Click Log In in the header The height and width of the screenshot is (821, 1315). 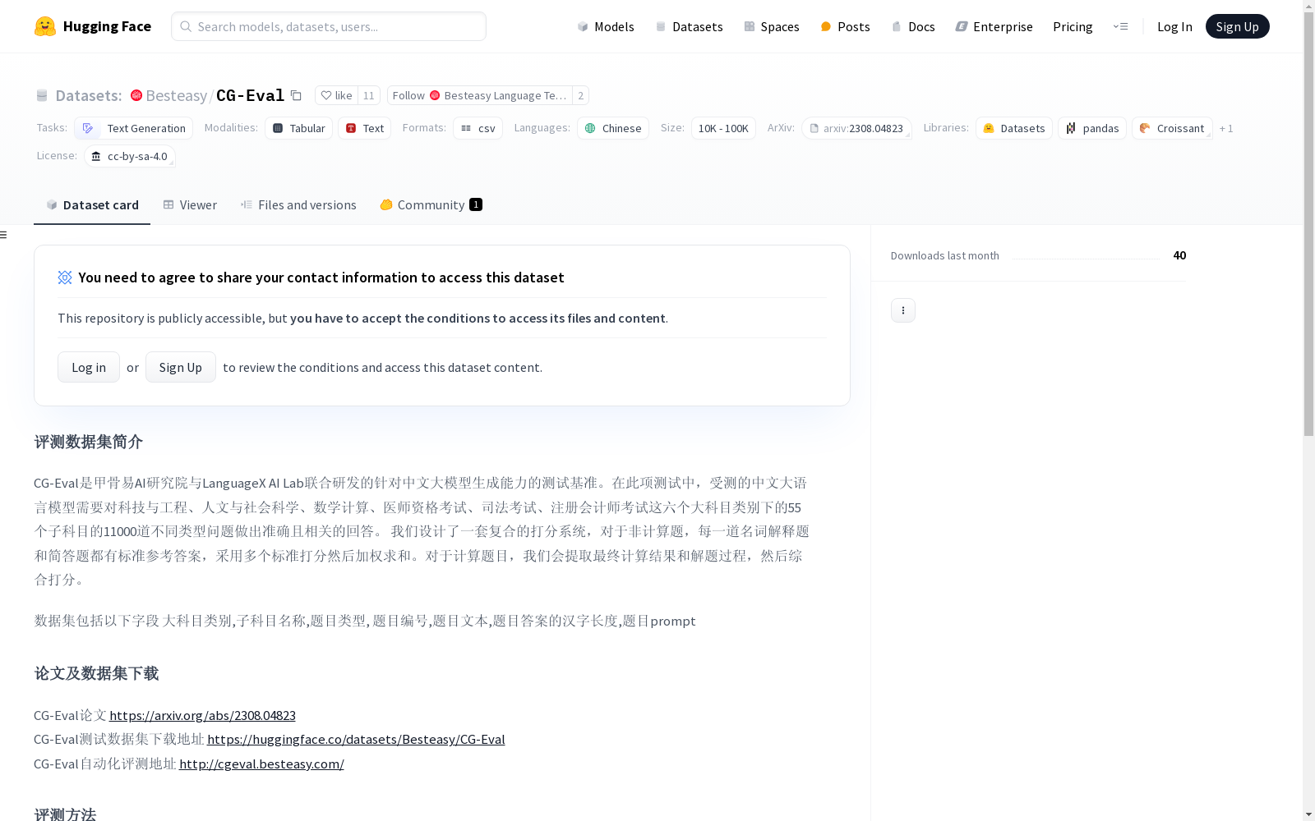coord(1174,26)
